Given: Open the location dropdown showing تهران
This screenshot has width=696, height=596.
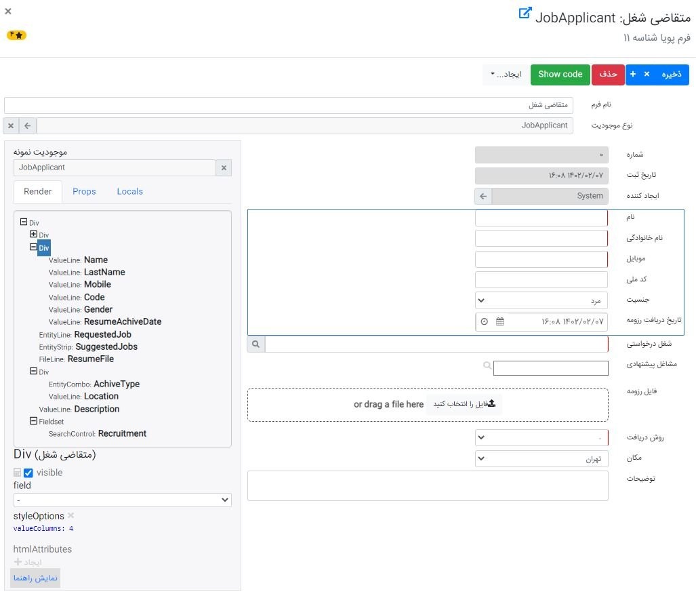Looking at the screenshot, I should 541,459.
